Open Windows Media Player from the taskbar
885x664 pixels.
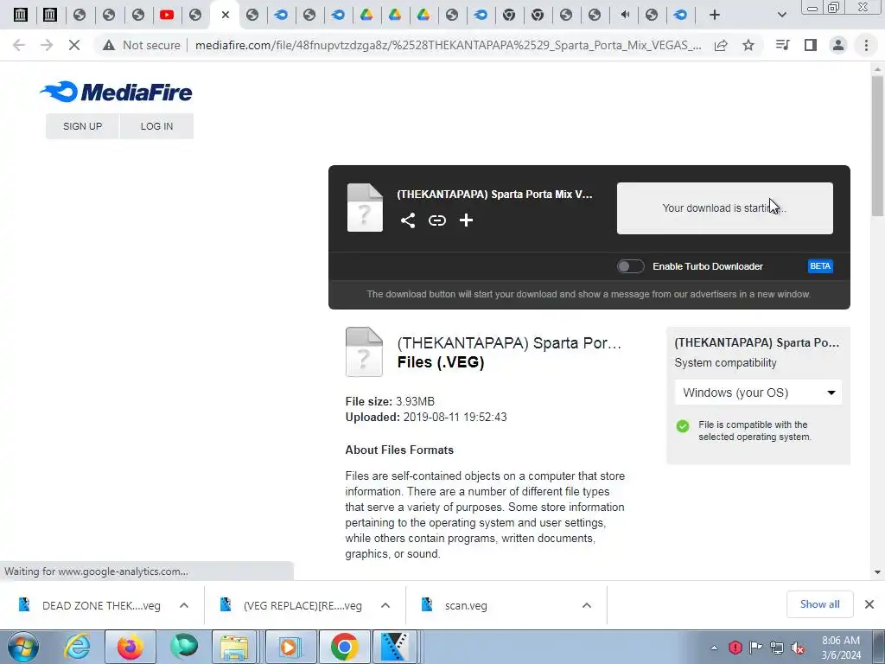point(289,647)
